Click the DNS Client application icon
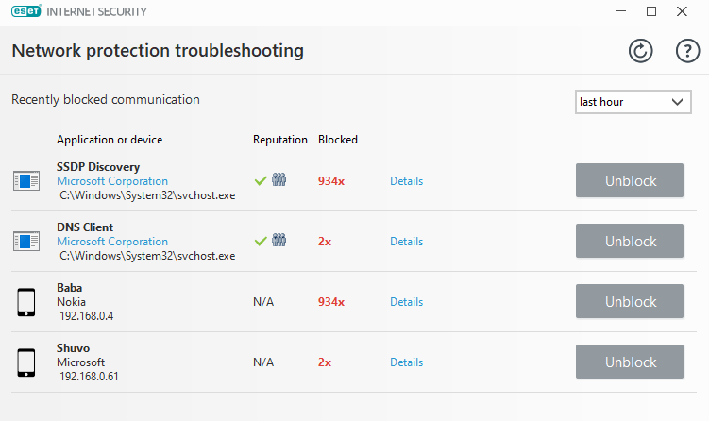The width and height of the screenshot is (709, 421). pyautogui.click(x=26, y=242)
